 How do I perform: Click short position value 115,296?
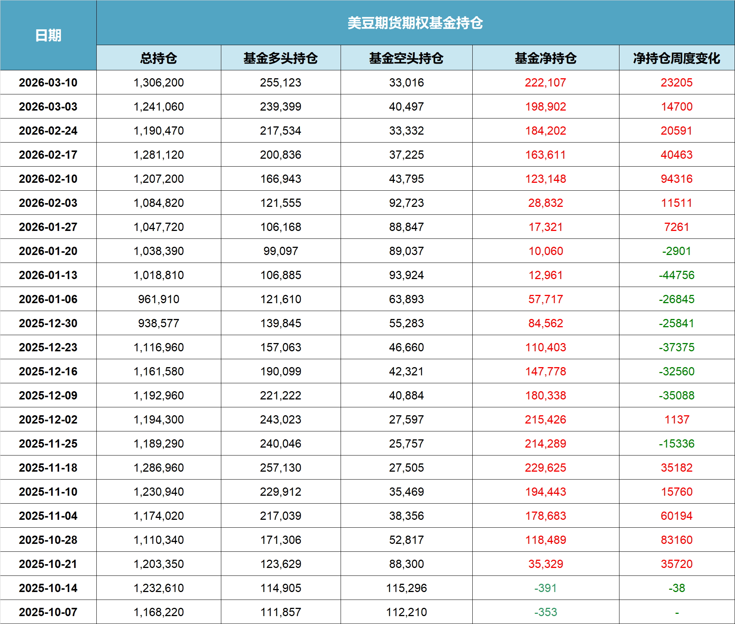406,588
